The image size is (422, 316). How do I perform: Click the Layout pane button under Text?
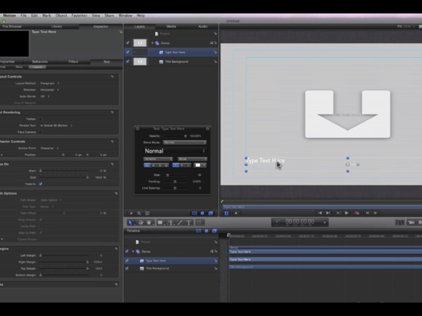[x=37, y=67]
